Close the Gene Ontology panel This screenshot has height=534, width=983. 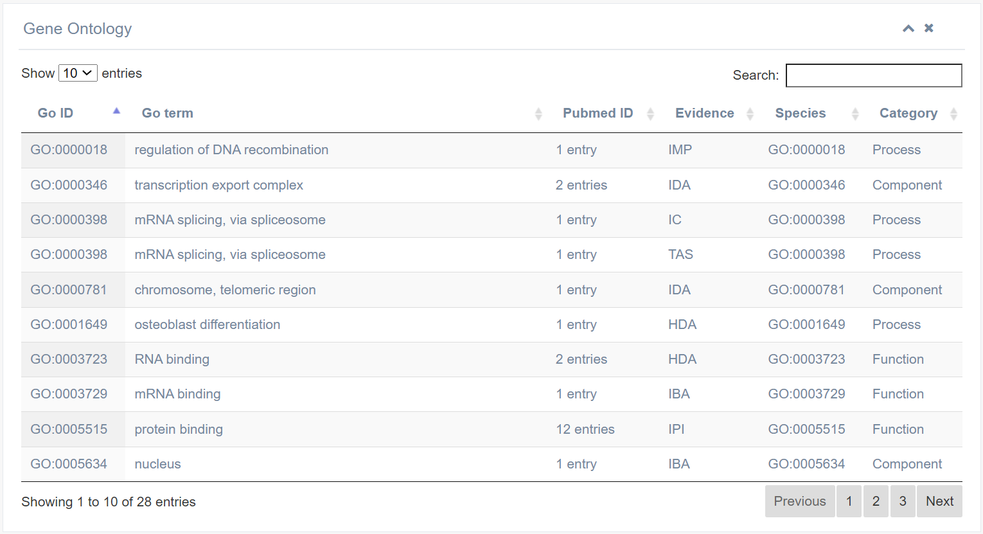pos(929,28)
